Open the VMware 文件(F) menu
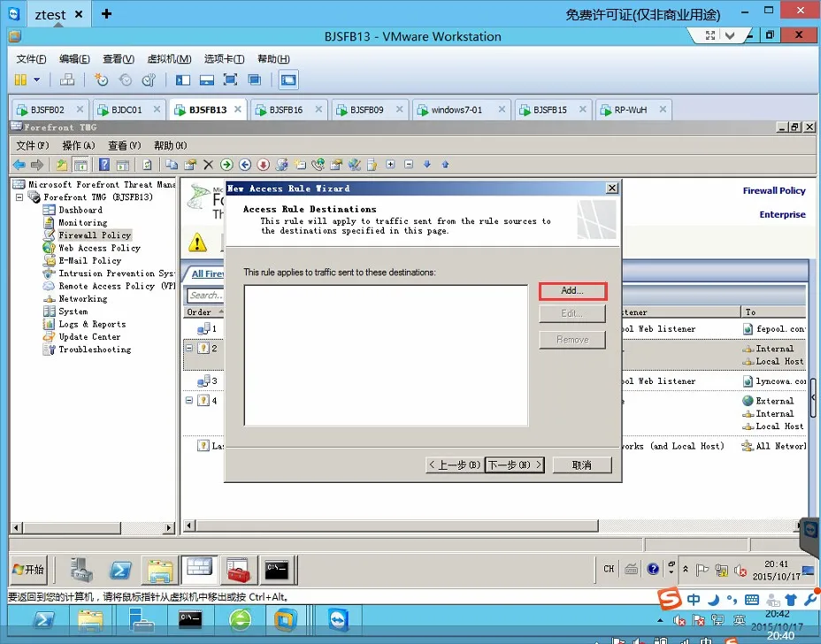Image resolution: width=821 pixels, height=644 pixels. click(x=31, y=58)
